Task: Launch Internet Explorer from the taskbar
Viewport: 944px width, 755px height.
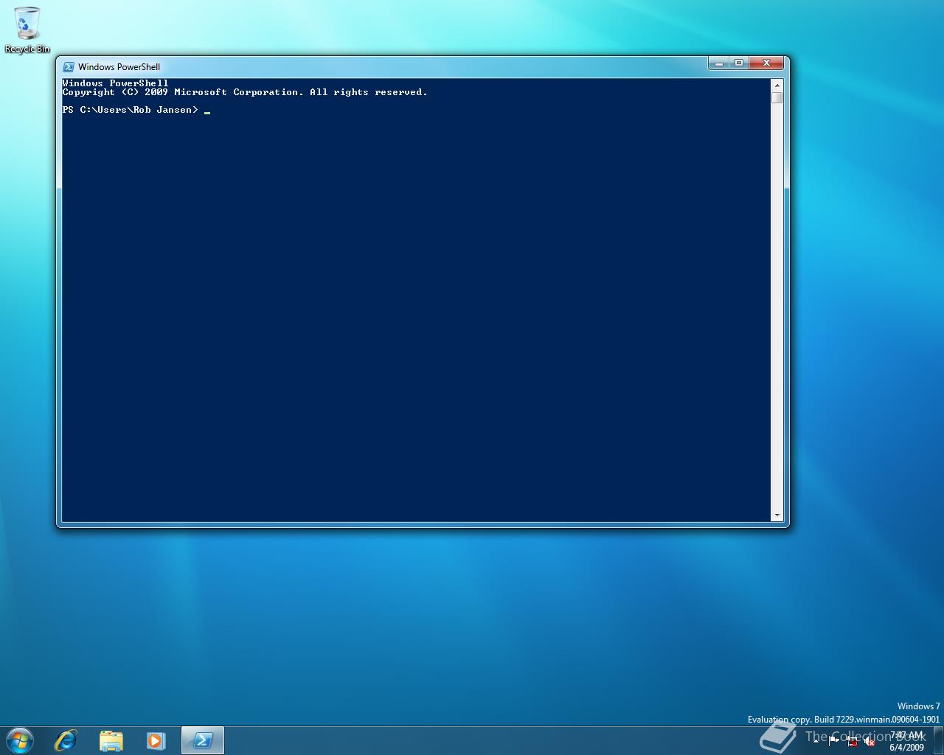Action: click(66, 740)
